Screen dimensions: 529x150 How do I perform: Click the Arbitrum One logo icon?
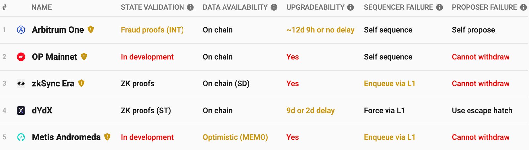pos(21,30)
